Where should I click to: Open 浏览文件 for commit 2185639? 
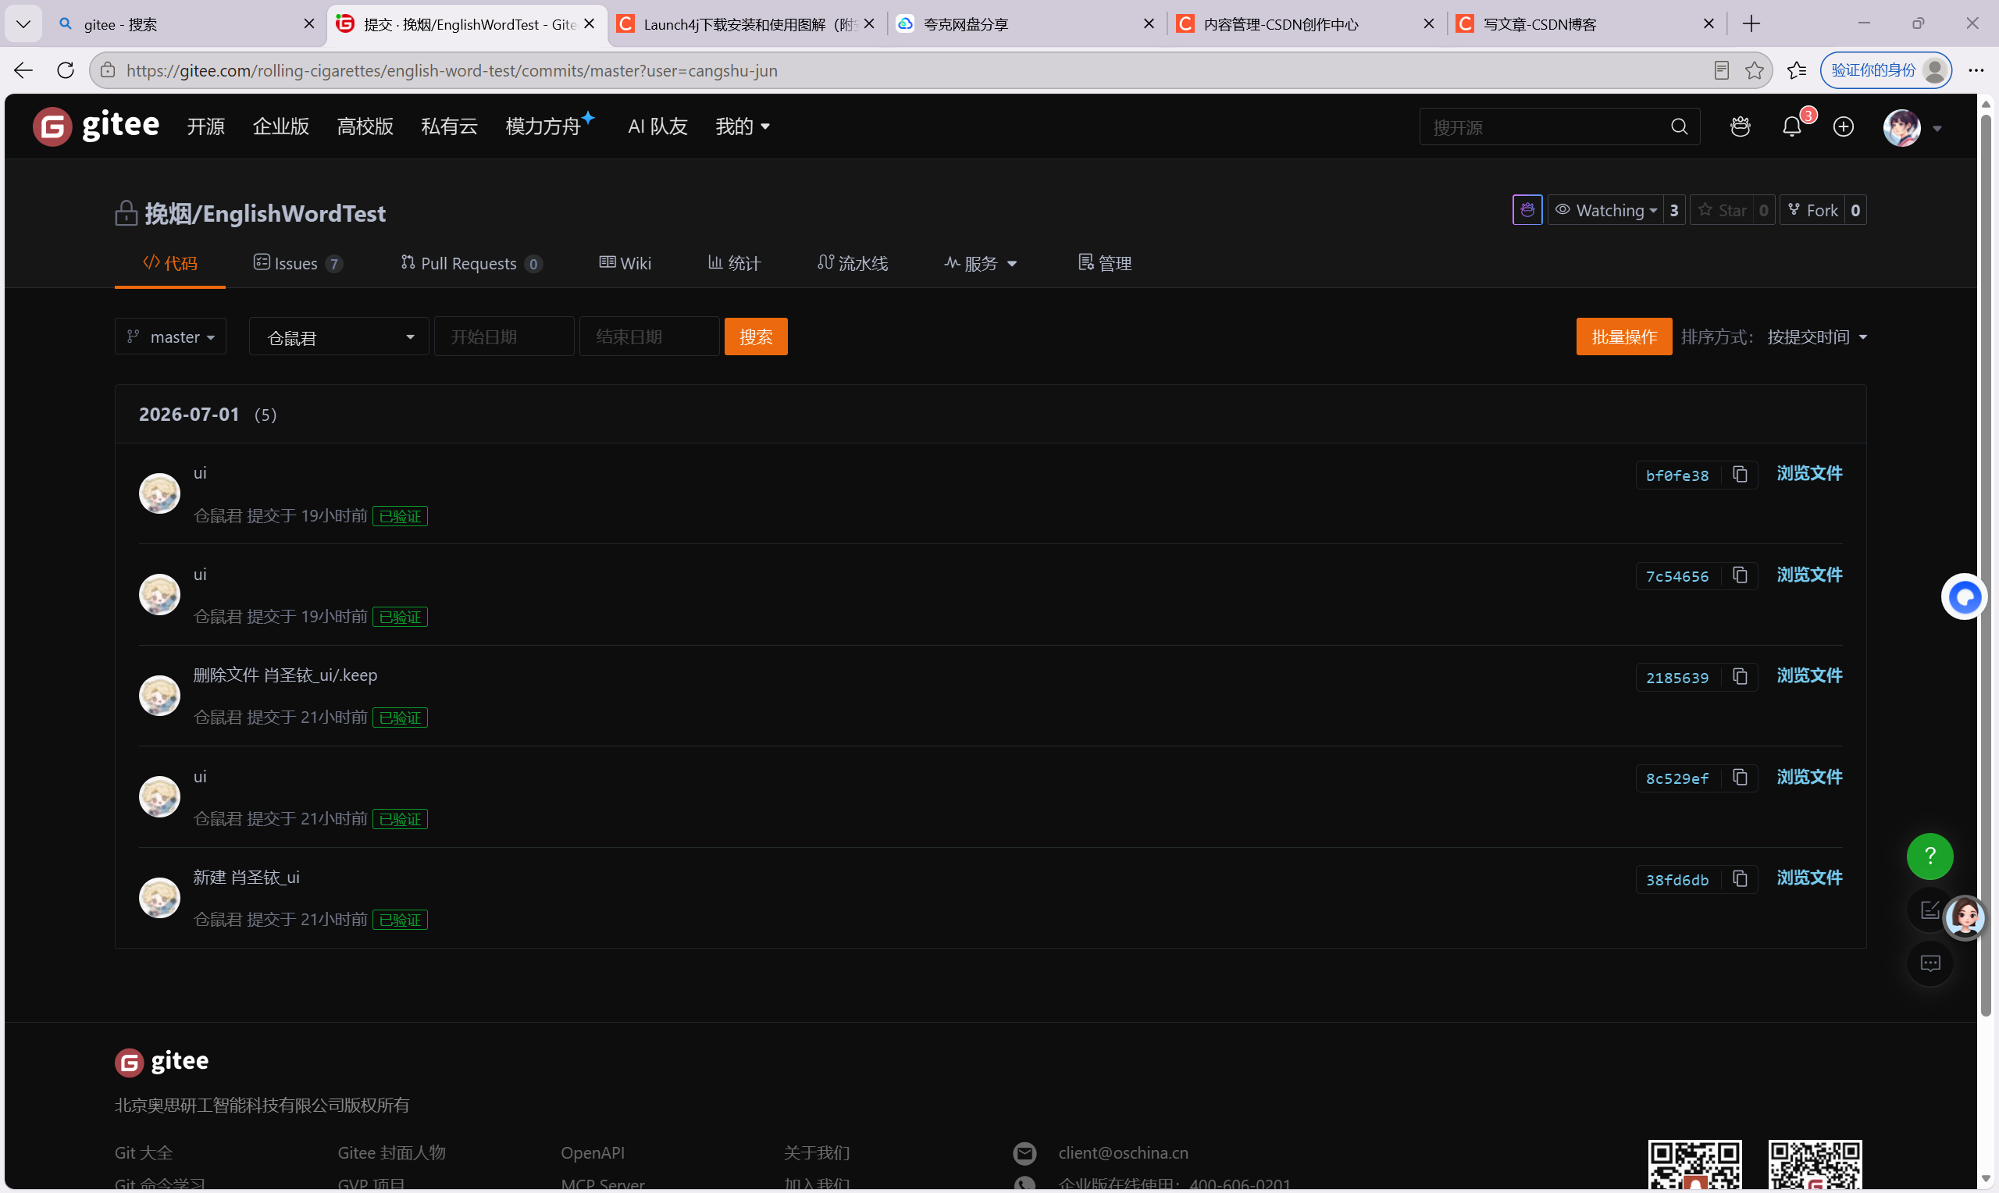pos(1809,676)
